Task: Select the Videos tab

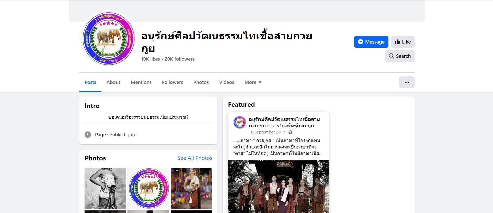Action: point(226,82)
